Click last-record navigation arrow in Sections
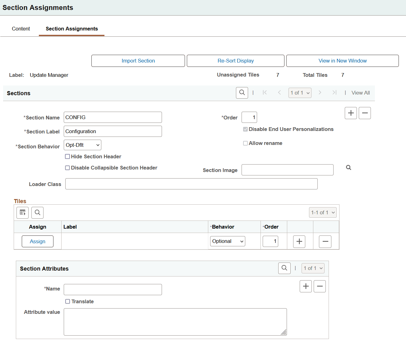This screenshot has height=344, width=406. pos(334,92)
